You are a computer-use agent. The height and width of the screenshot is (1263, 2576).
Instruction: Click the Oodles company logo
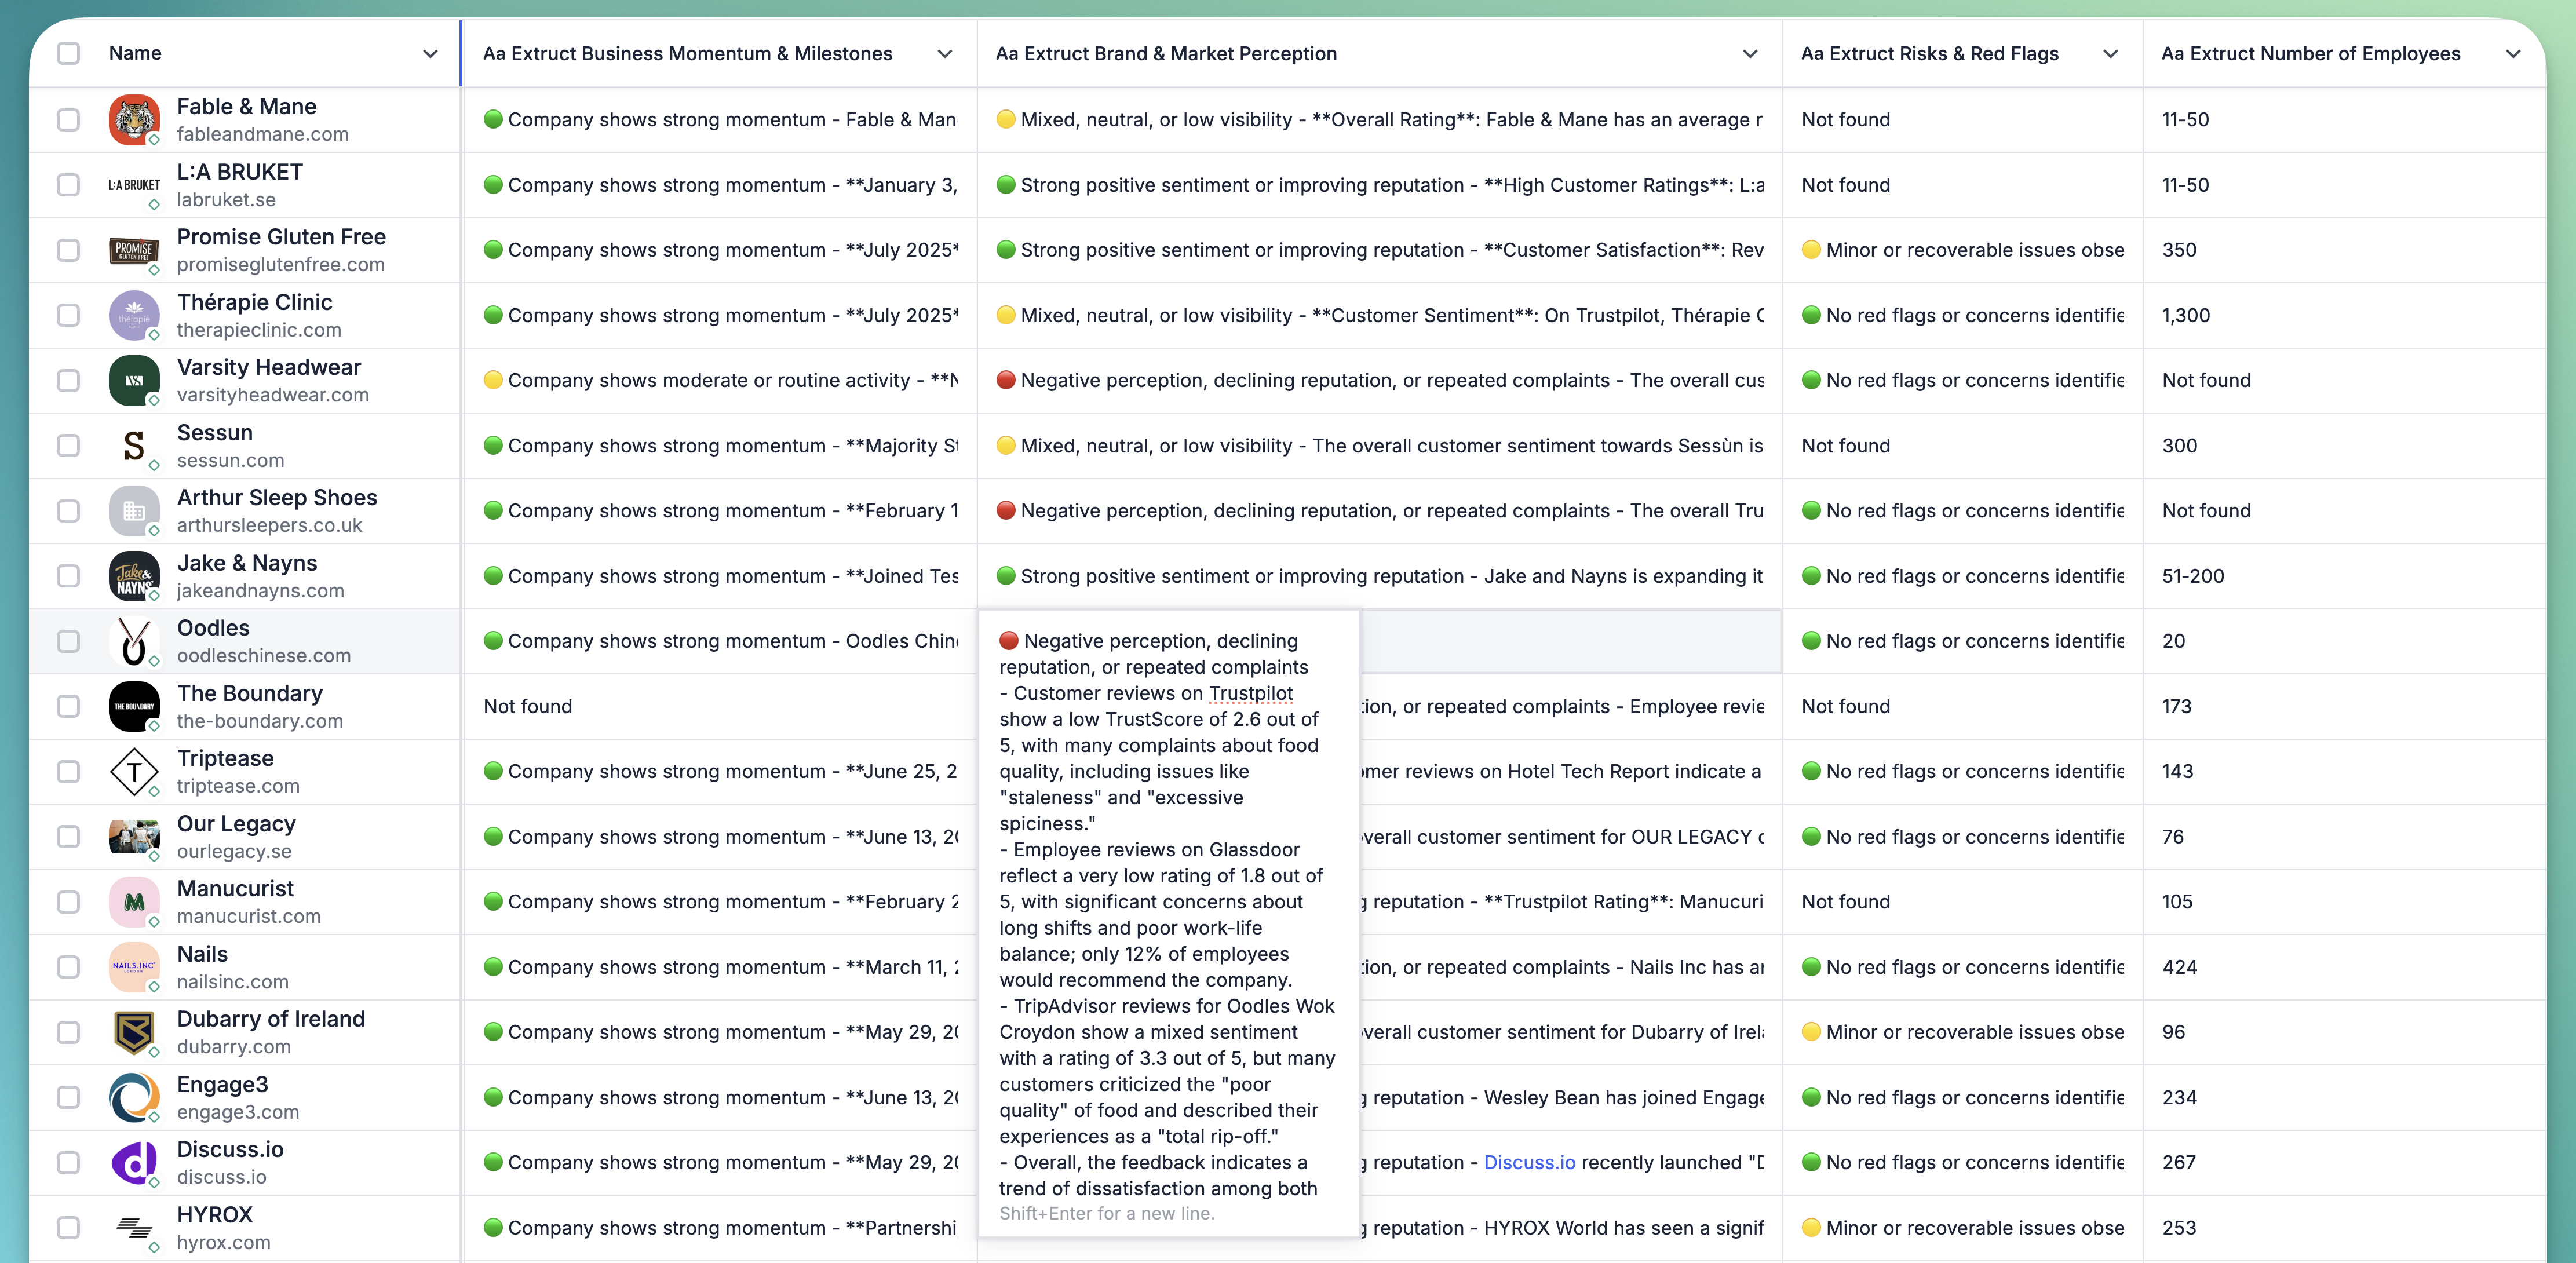click(x=134, y=641)
